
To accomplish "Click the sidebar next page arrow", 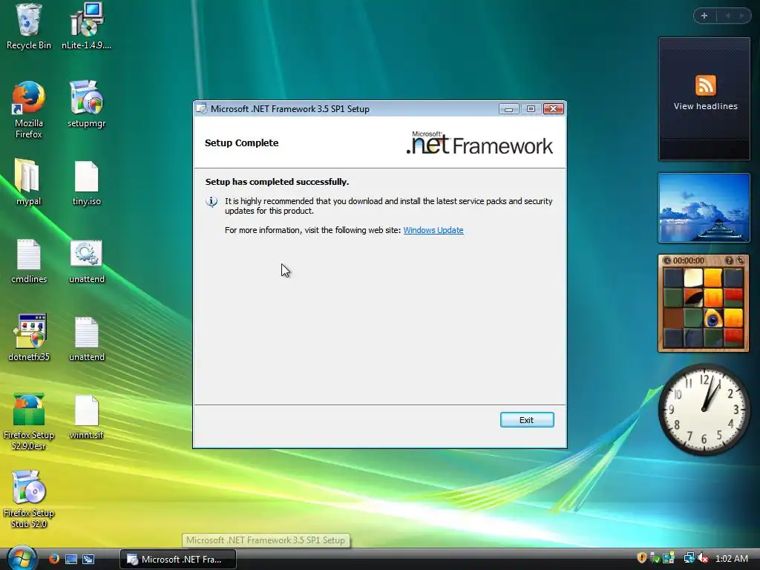I will (x=741, y=16).
